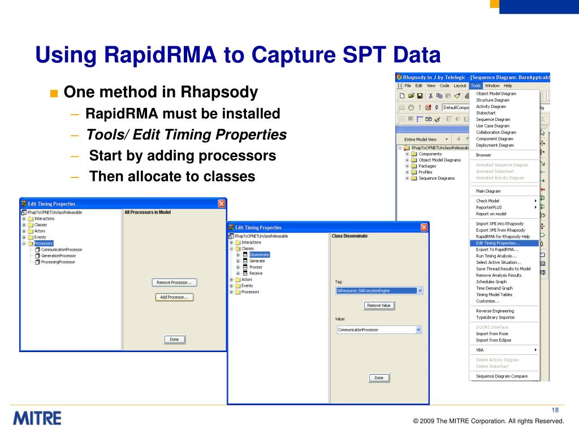579x434 pixels.
Task: Open the VBA submenu in the Tools menu
Action: (x=504, y=350)
